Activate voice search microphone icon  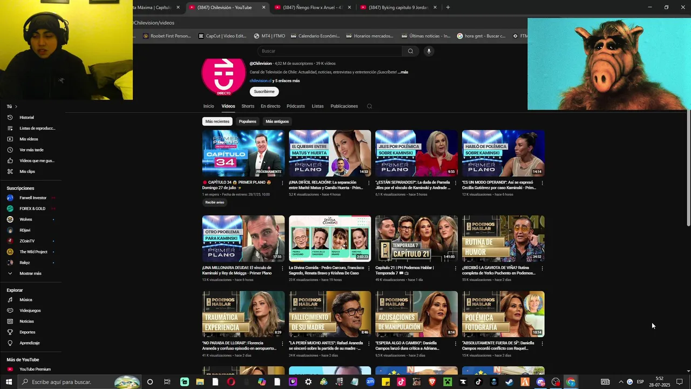429,51
